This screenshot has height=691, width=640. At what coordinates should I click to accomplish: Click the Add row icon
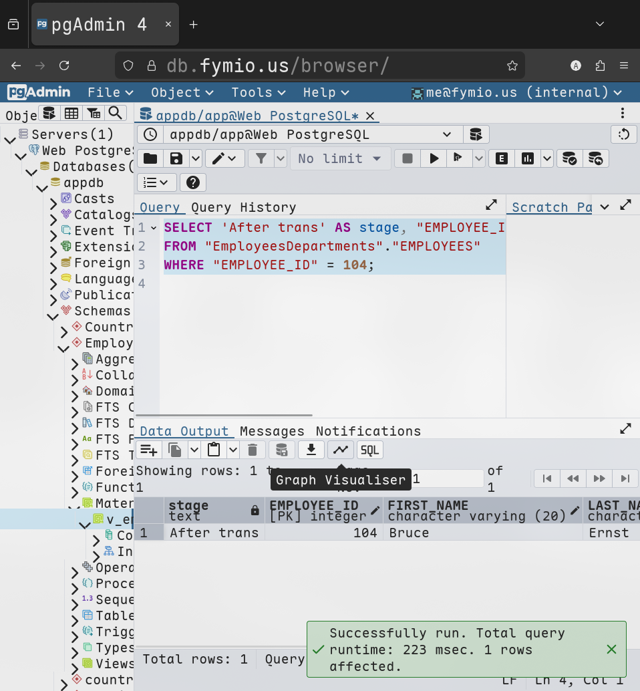pos(149,450)
